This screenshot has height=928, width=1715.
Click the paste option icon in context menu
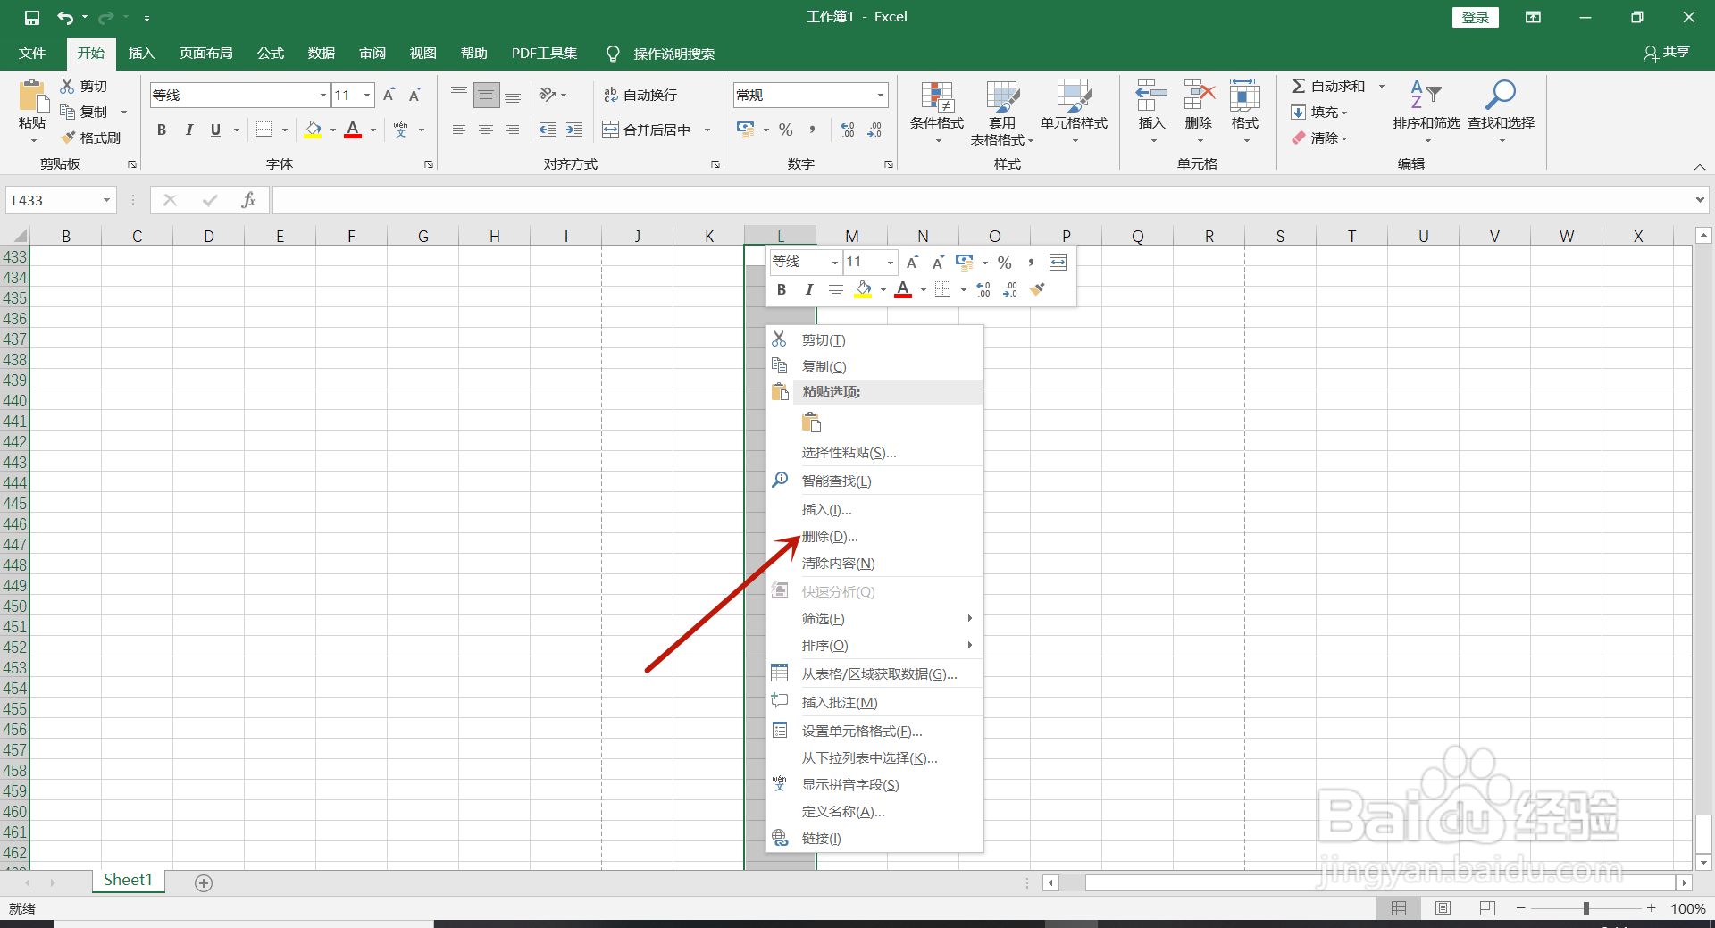tap(811, 422)
